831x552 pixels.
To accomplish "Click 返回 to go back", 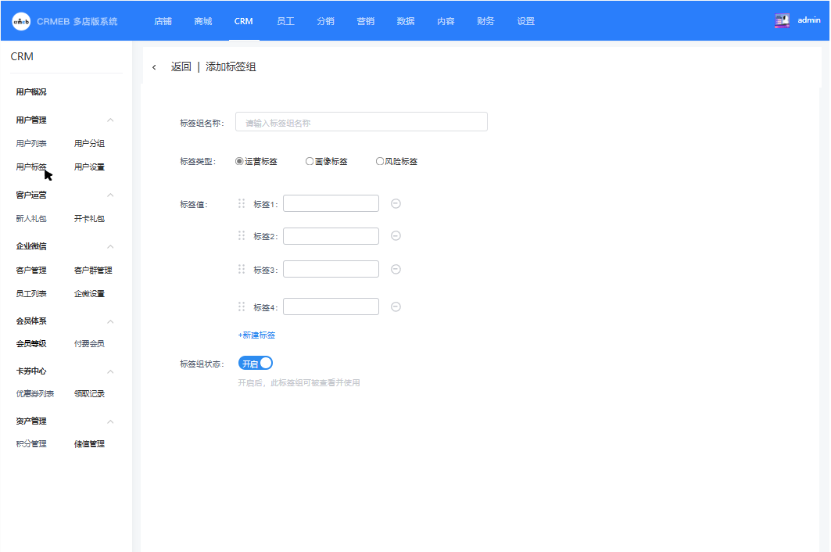I will pos(181,66).
